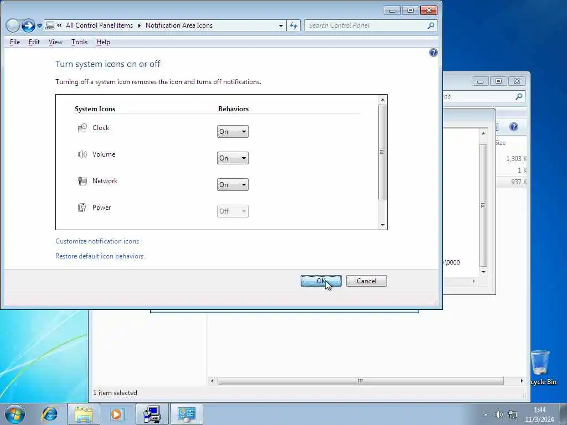This screenshot has width=567, height=425.
Task: Open Help via the blue question mark
Action: click(x=433, y=53)
